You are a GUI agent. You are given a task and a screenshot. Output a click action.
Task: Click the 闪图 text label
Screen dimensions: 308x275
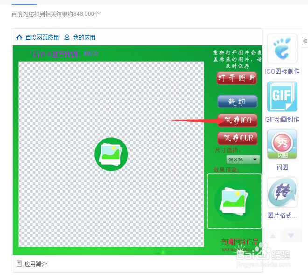[282, 167]
